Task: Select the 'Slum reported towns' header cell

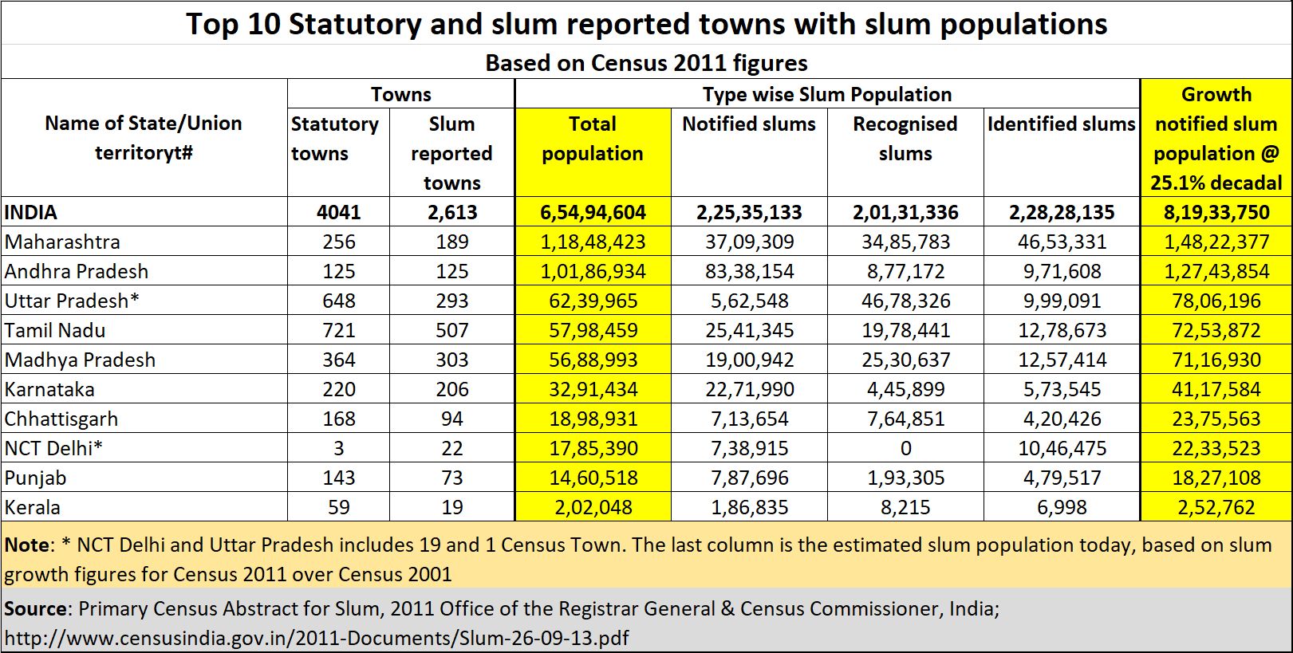Action: pos(451,152)
